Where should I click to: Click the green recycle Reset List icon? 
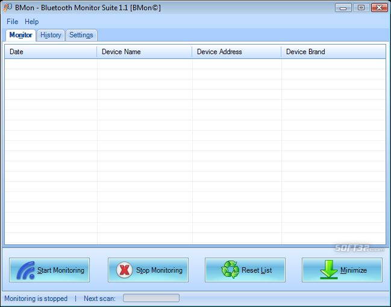coord(230,269)
